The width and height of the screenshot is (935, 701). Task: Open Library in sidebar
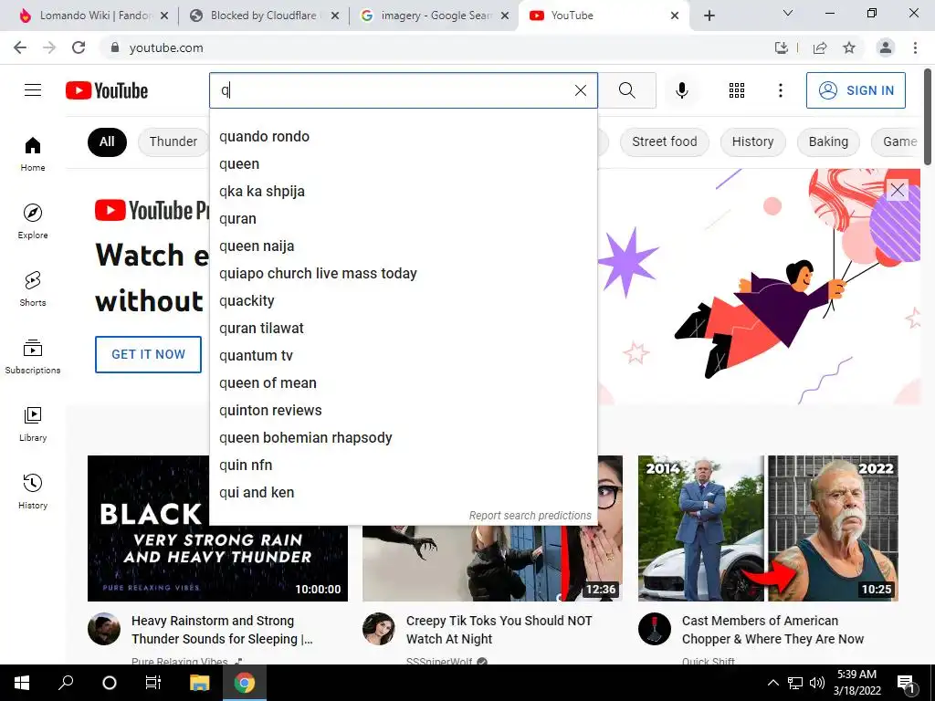coord(33,424)
